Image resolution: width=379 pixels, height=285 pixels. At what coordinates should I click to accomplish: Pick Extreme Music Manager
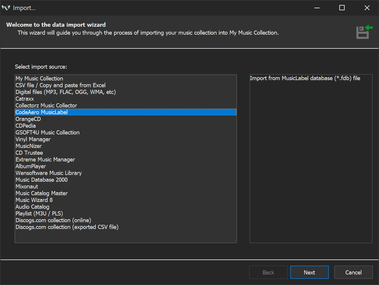coord(126,159)
